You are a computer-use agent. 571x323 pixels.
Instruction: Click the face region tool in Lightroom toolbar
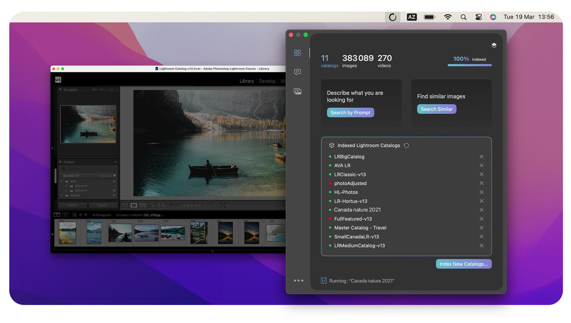[223, 205]
